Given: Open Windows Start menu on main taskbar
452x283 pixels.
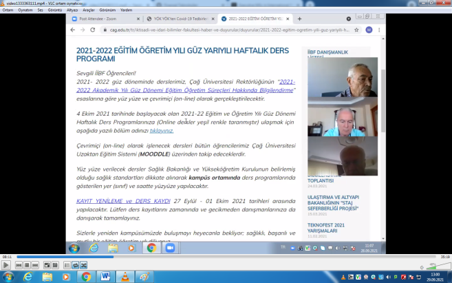Looking at the screenshot, I should click(x=8, y=277).
